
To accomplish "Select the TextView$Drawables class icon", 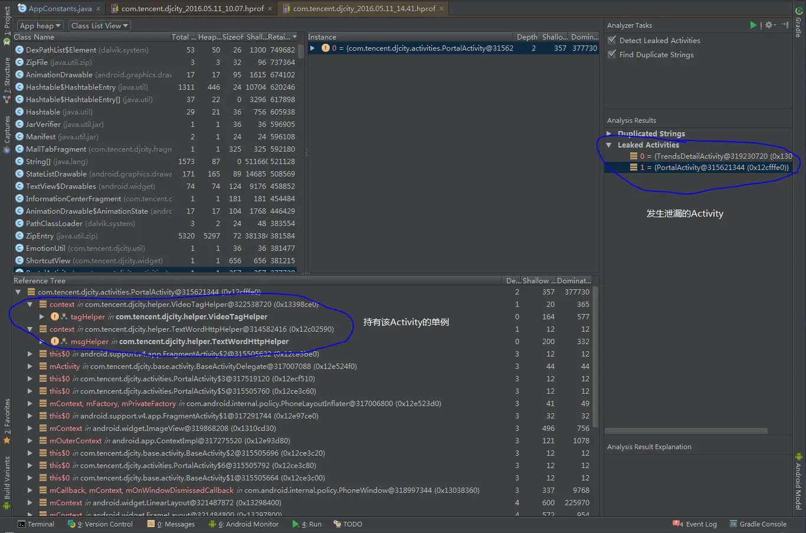I will [x=19, y=186].
